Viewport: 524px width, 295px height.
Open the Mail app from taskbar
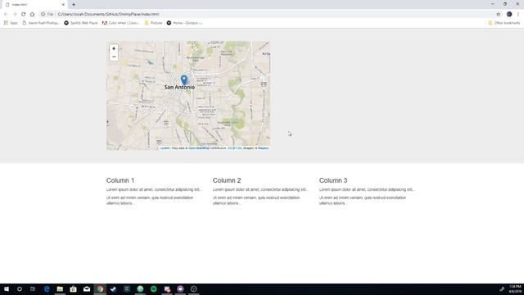87,289
